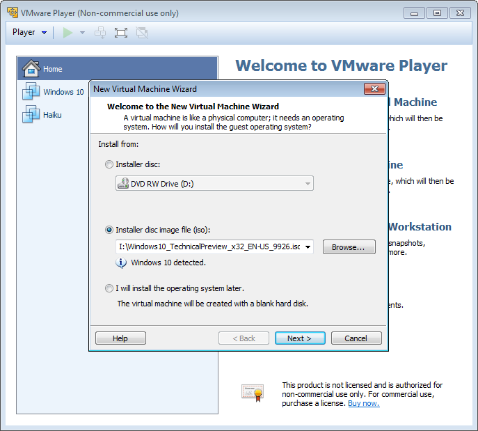The image size is (478, 431).
Task: Click the Welcome to VMware Player heading
Action: [x=341, y=65]
